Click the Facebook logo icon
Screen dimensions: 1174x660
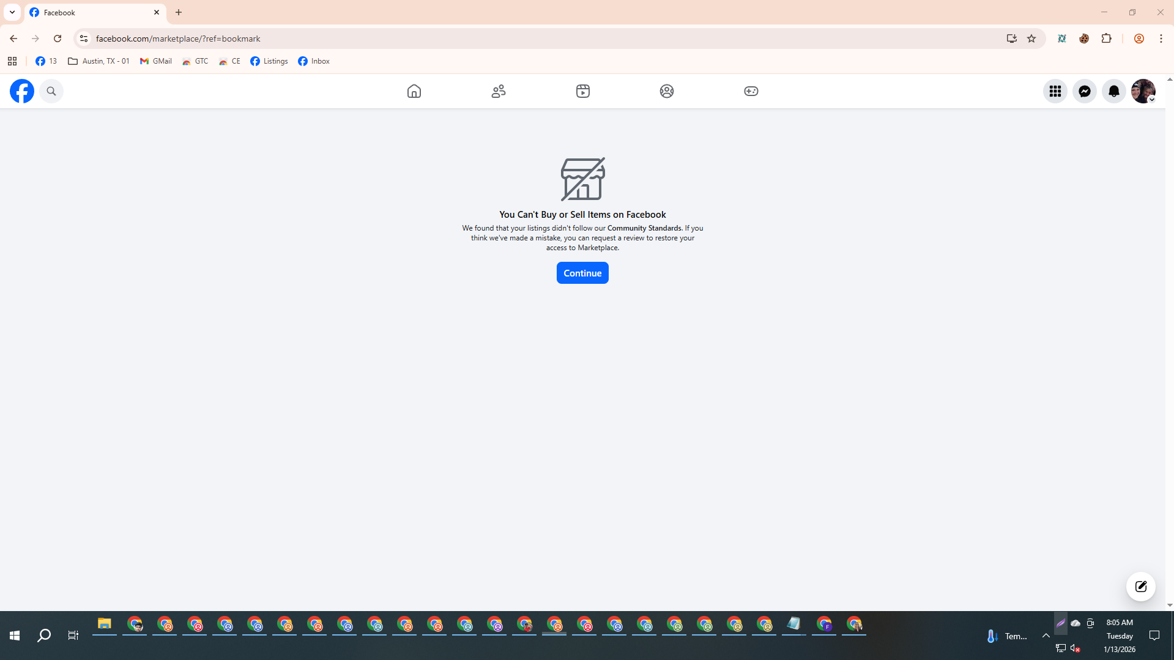[x=22, y=91]
